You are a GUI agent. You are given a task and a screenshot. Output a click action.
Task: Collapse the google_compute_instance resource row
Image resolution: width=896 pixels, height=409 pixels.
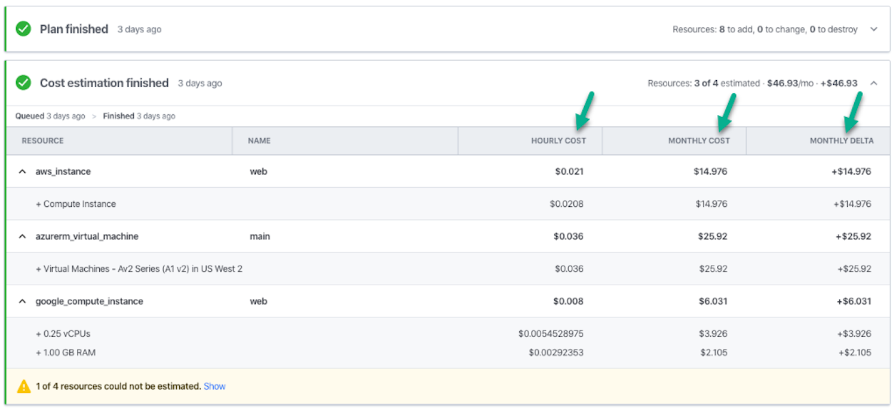point(22,301)
